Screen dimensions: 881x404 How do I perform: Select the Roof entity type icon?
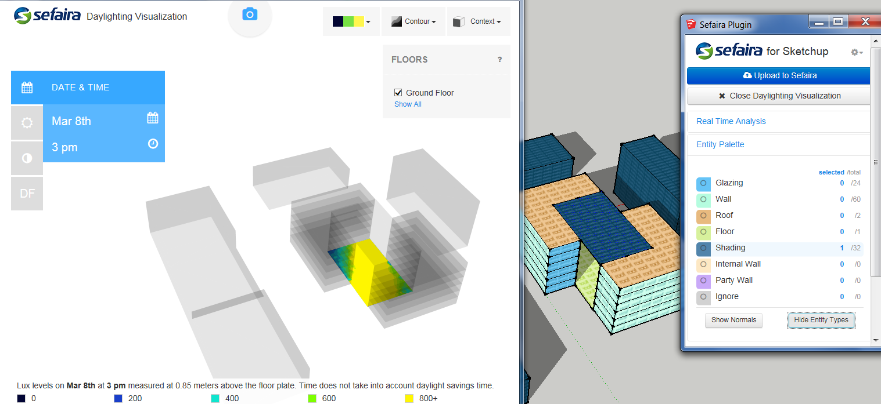point(703,216)
